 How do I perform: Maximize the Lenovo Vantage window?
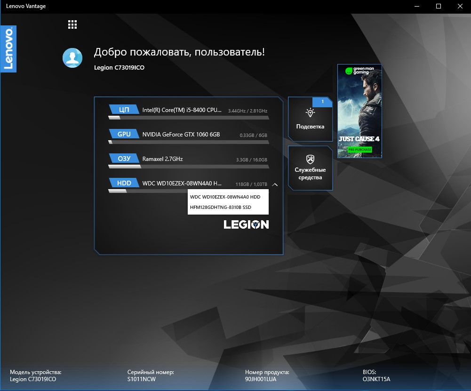[438, 6]
